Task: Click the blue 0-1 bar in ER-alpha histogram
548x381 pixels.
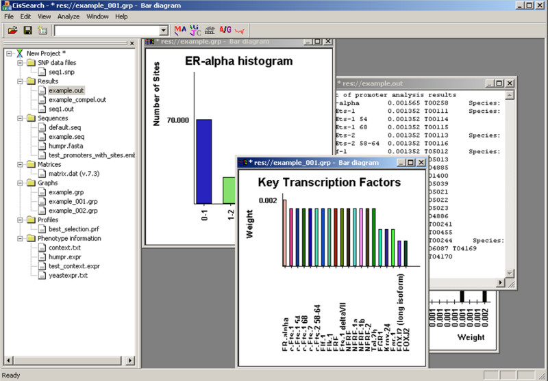Action: click(x=203, y=161)
